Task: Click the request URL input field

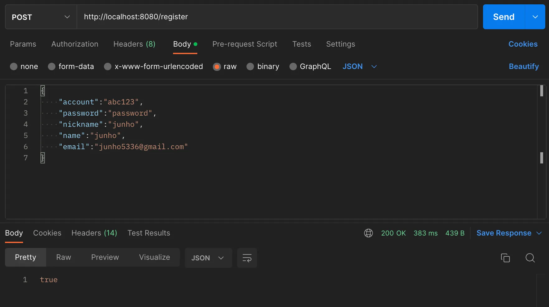Action: pyautogui.click(x=277, y=17)
